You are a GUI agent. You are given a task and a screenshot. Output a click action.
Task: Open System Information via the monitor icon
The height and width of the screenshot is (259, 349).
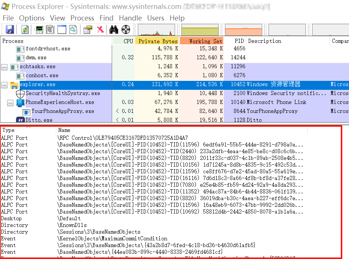coord(39,30)
